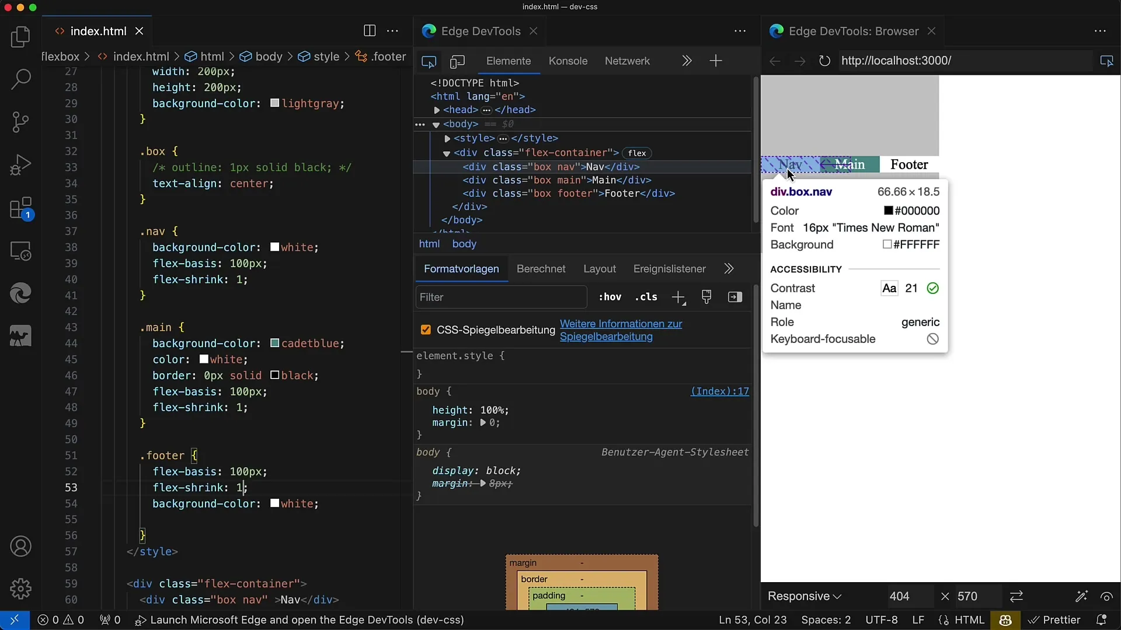This screenshot has height=630, width=1121.
Task: Toggle the CSS-Spiegelbearbeitung checkbox
Action: [426, 331]
